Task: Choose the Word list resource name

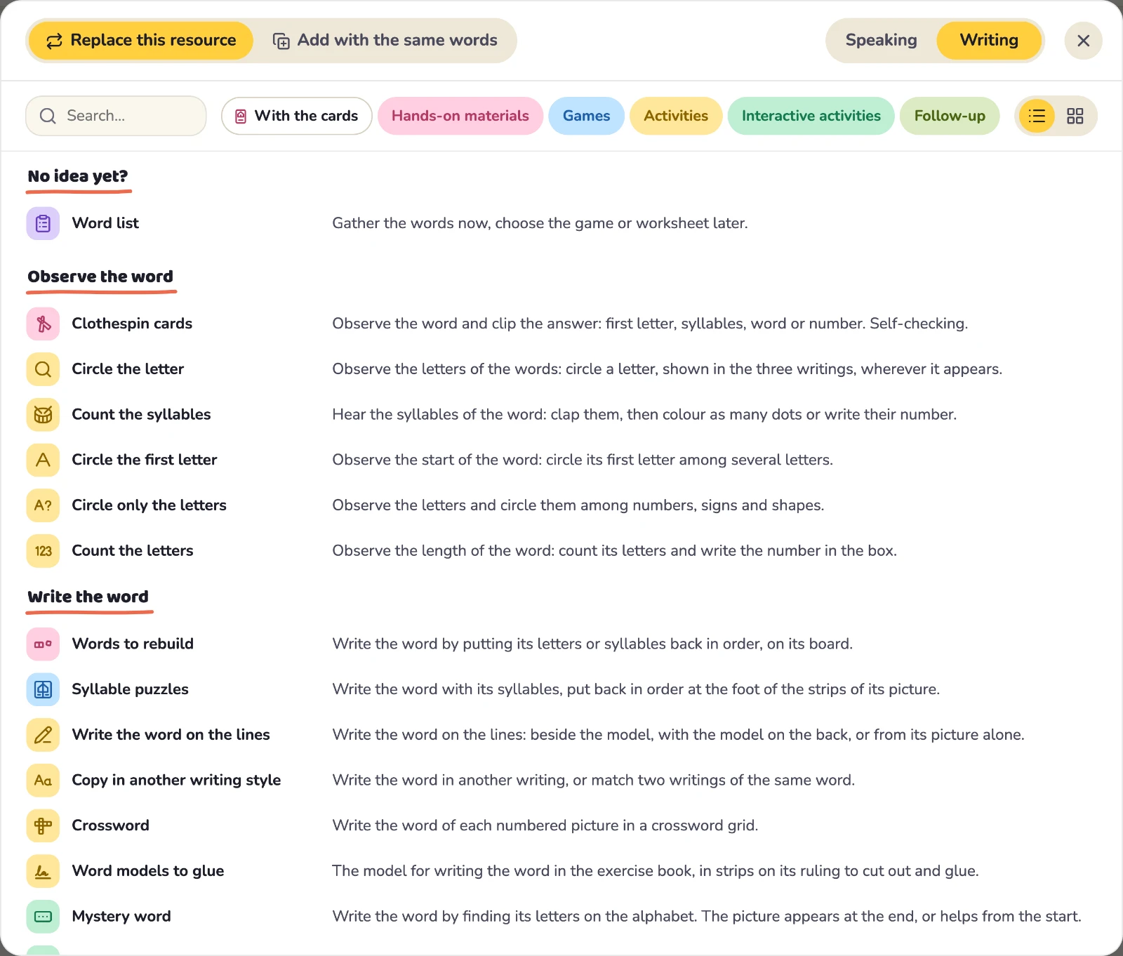Action: 105,223
